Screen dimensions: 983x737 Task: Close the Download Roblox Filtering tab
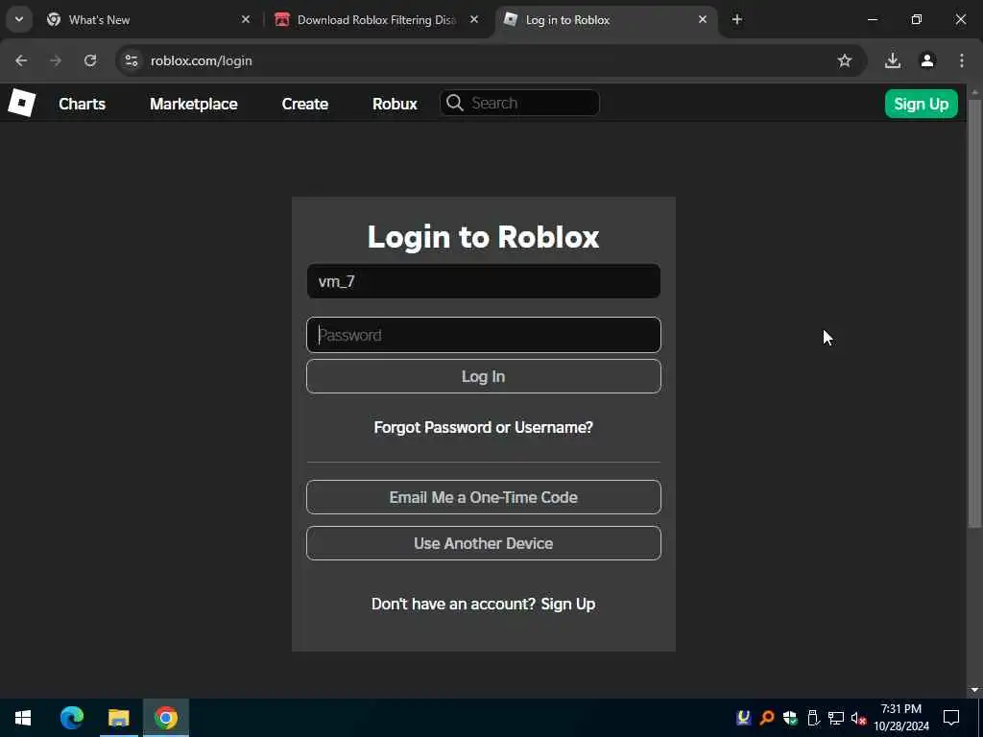[x=474, y=20]
